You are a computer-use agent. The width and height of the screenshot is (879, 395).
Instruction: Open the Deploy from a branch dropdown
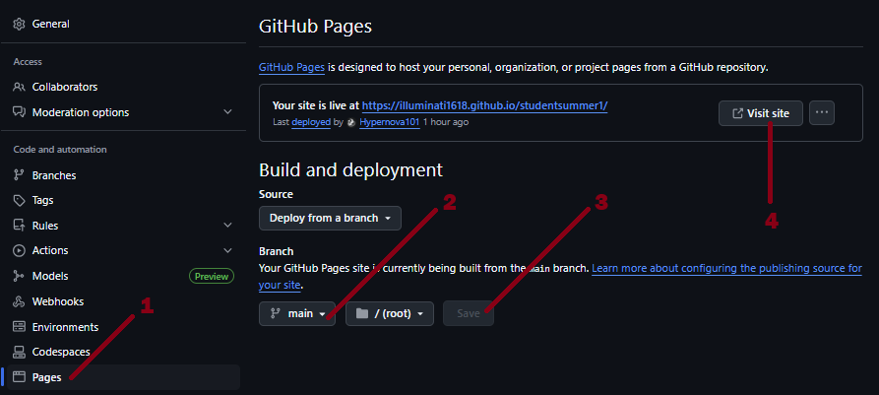pyautogui.click(x=330, y=218)
